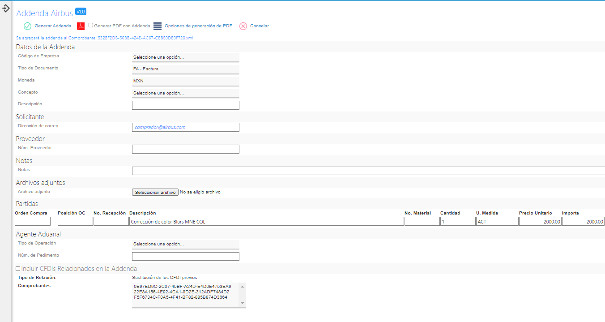Click the comprobante XML file name text
This screenshot has height=322, width=605.
[145, 38]
